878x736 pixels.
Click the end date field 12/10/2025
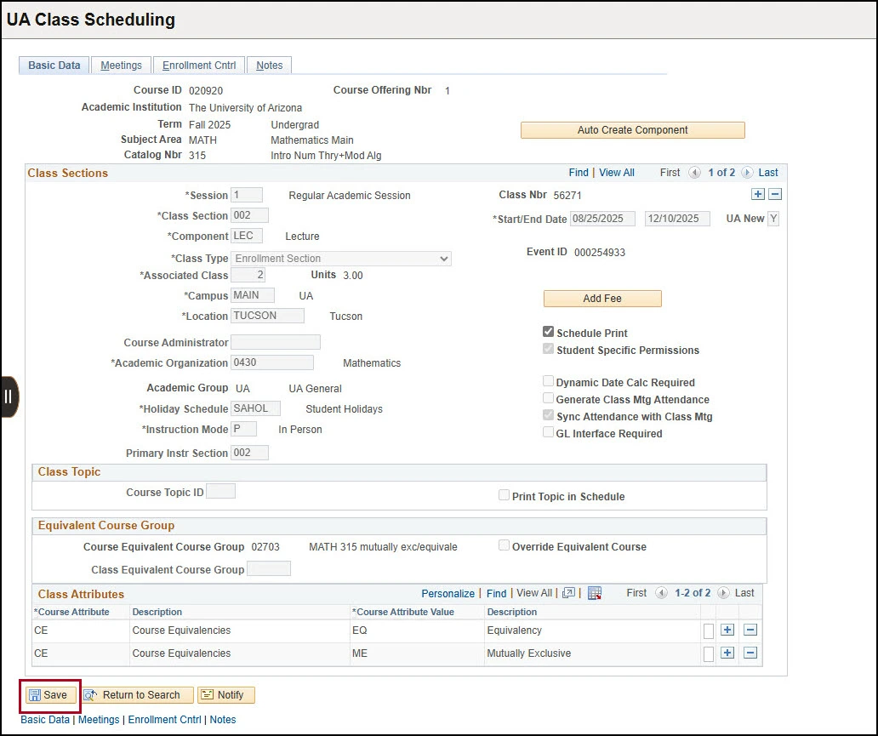[x=677, y=219]
